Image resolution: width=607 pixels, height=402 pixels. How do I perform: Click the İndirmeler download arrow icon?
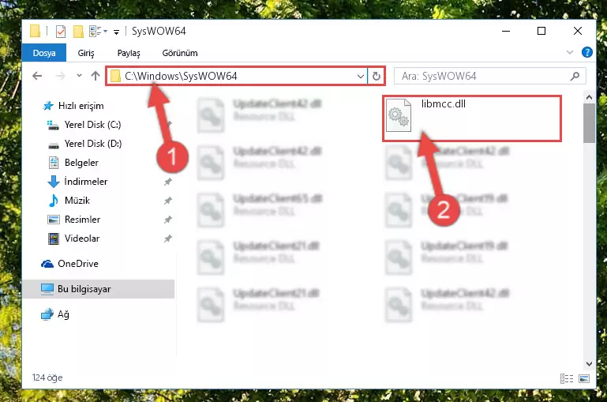coord(54,182)
